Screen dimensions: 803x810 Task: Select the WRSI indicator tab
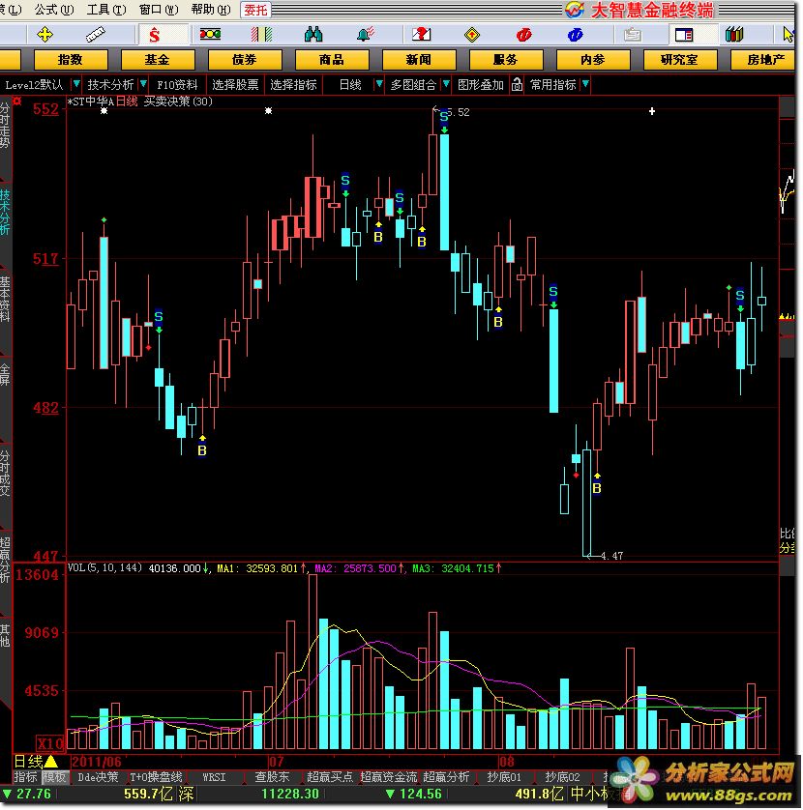point(214,777)
